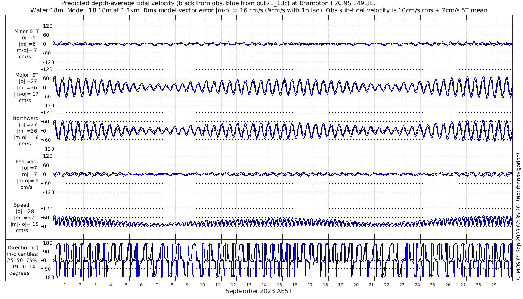Click the "25 50 75%" centile header
523x299 pixels.
[22, 260]
